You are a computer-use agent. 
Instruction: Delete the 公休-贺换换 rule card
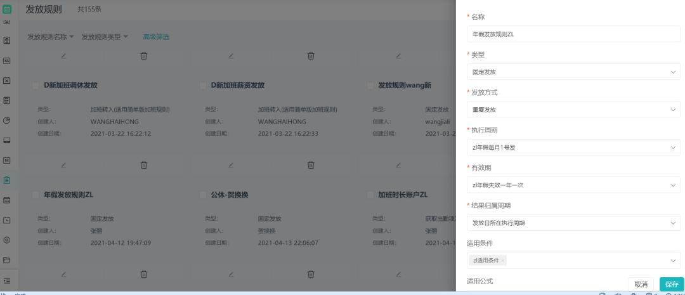[311, 275]
